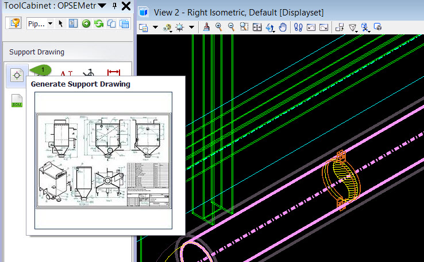The height and width of the screenshot is (262, 424).
Task: Click the Update View paintbrush icon
Action: pos(206,27)
